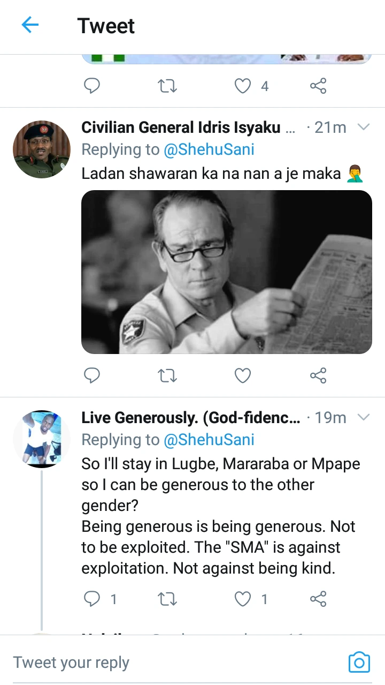
Task: Go back using the arrow icon
Action: click(30, 25)
